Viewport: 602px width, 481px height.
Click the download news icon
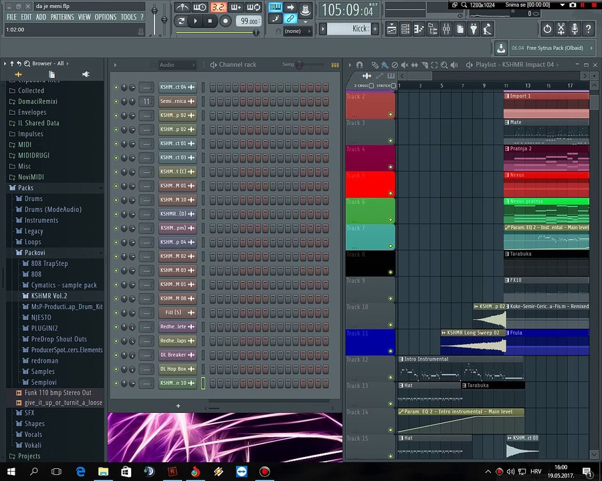[501, 48]
